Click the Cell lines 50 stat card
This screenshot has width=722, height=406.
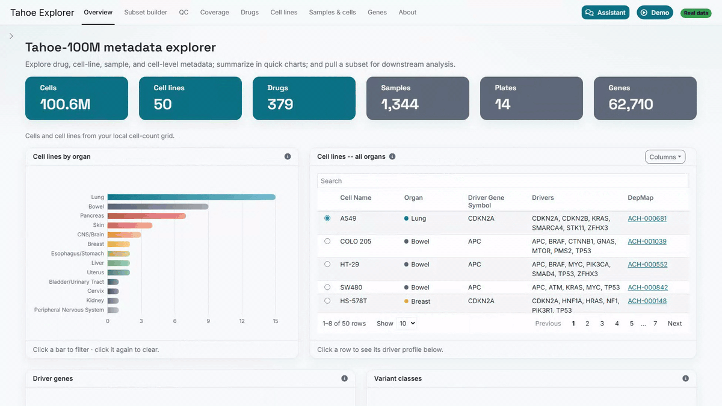pos(190,98)
